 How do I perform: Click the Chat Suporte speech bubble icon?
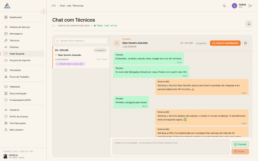[6, 54]
